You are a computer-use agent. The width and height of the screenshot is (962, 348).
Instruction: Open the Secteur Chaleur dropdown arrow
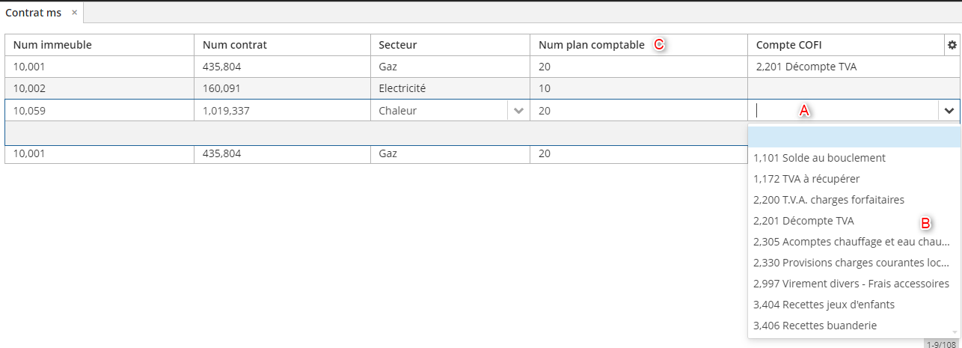(x=518, y=111)
